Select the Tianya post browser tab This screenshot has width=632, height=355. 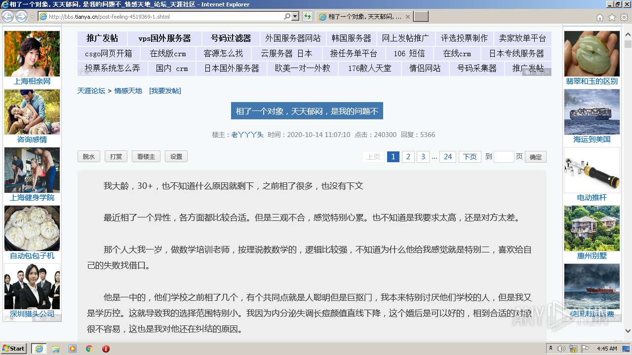(x=364, y=17)
